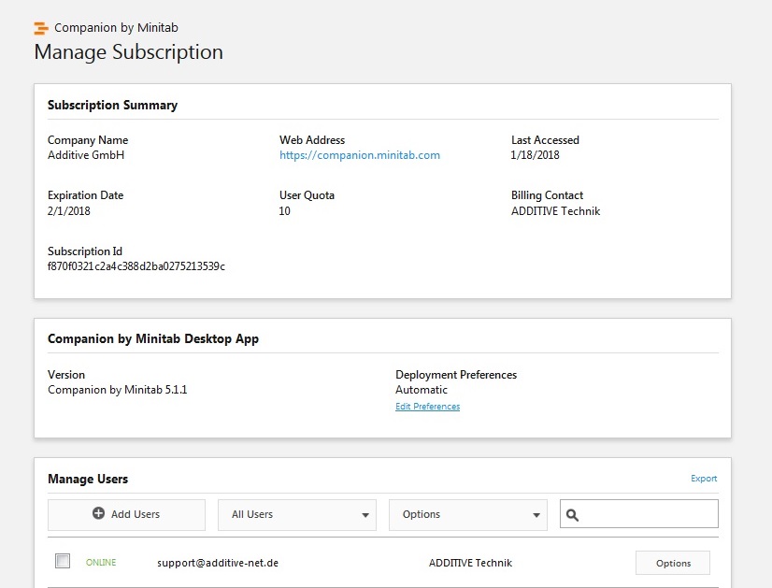Screen dimensions: 772x588
Task: Open the https://companion.minitab.com link
Action: (360, 155)
